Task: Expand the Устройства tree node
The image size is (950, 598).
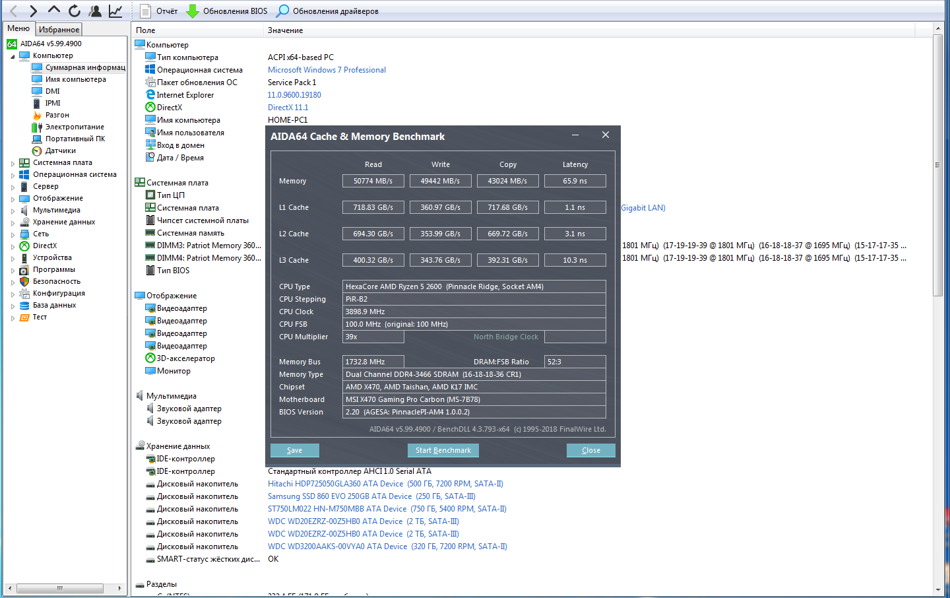Action: coord(13,258)
